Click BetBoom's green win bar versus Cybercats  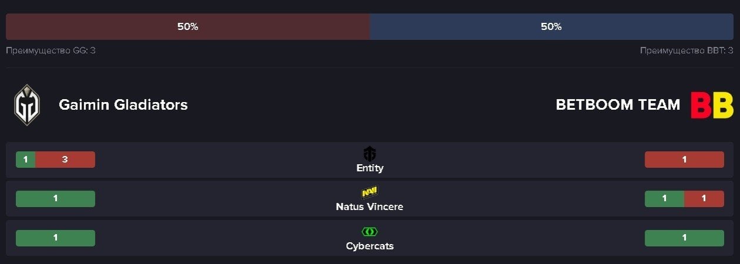684,238
